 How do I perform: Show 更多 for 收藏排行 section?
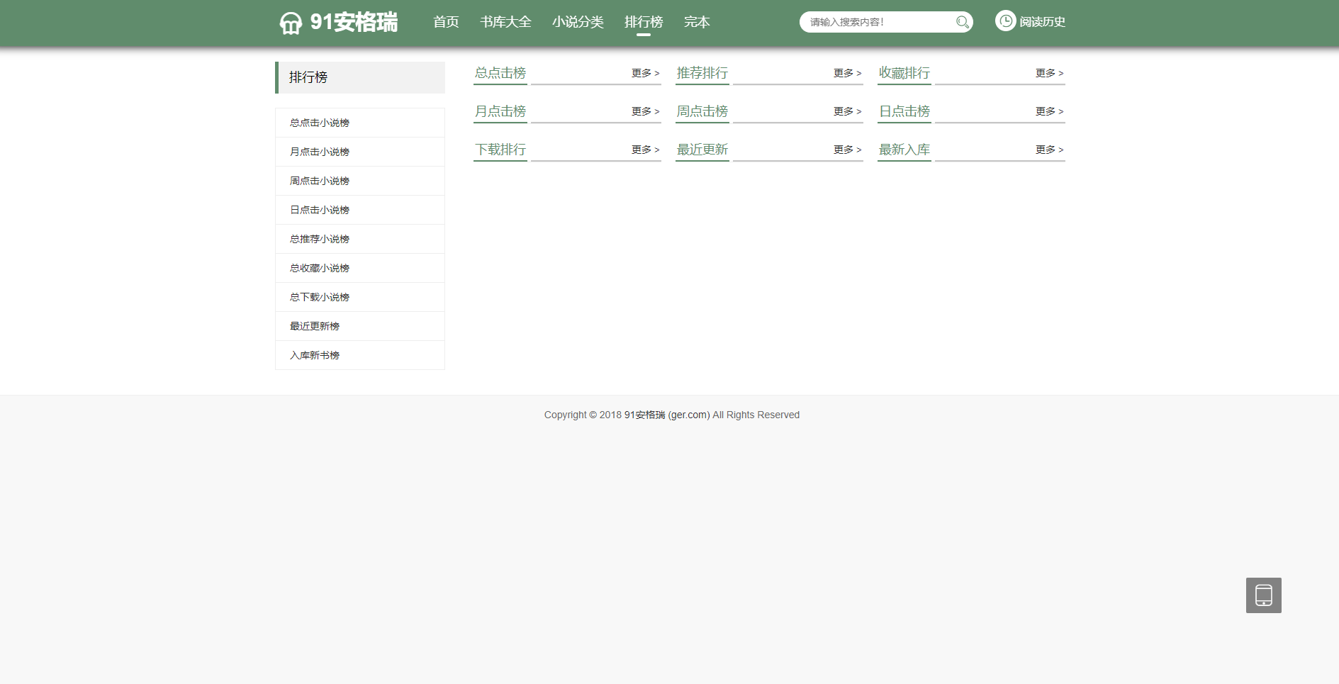click(1049, 73)
